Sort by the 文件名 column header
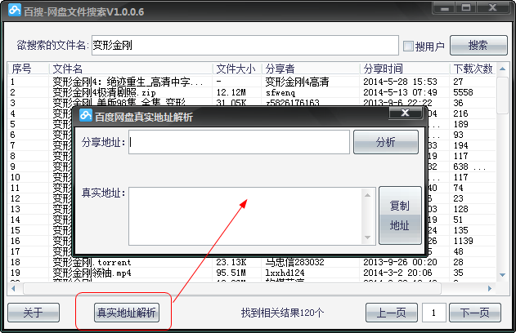516x333 pixels. tap(131, 69)
